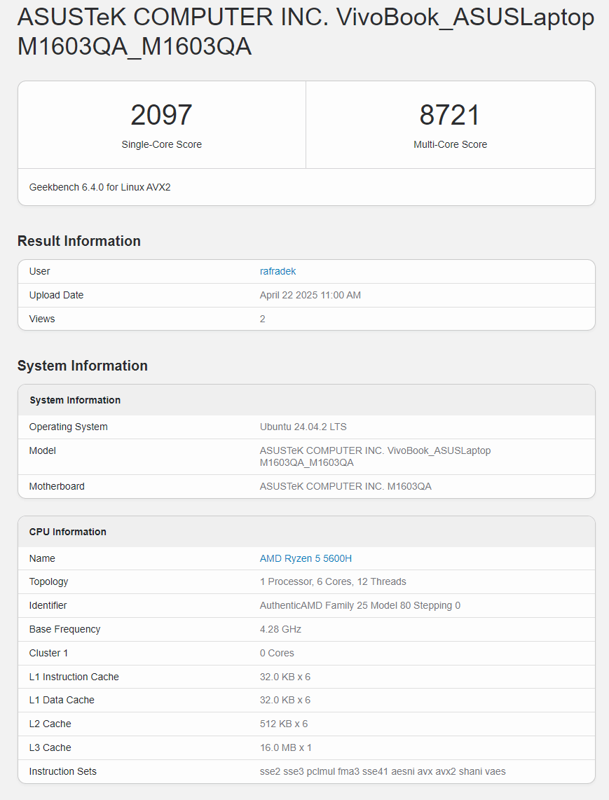
Task: Click the Motherboard row label
Action: 57,487
